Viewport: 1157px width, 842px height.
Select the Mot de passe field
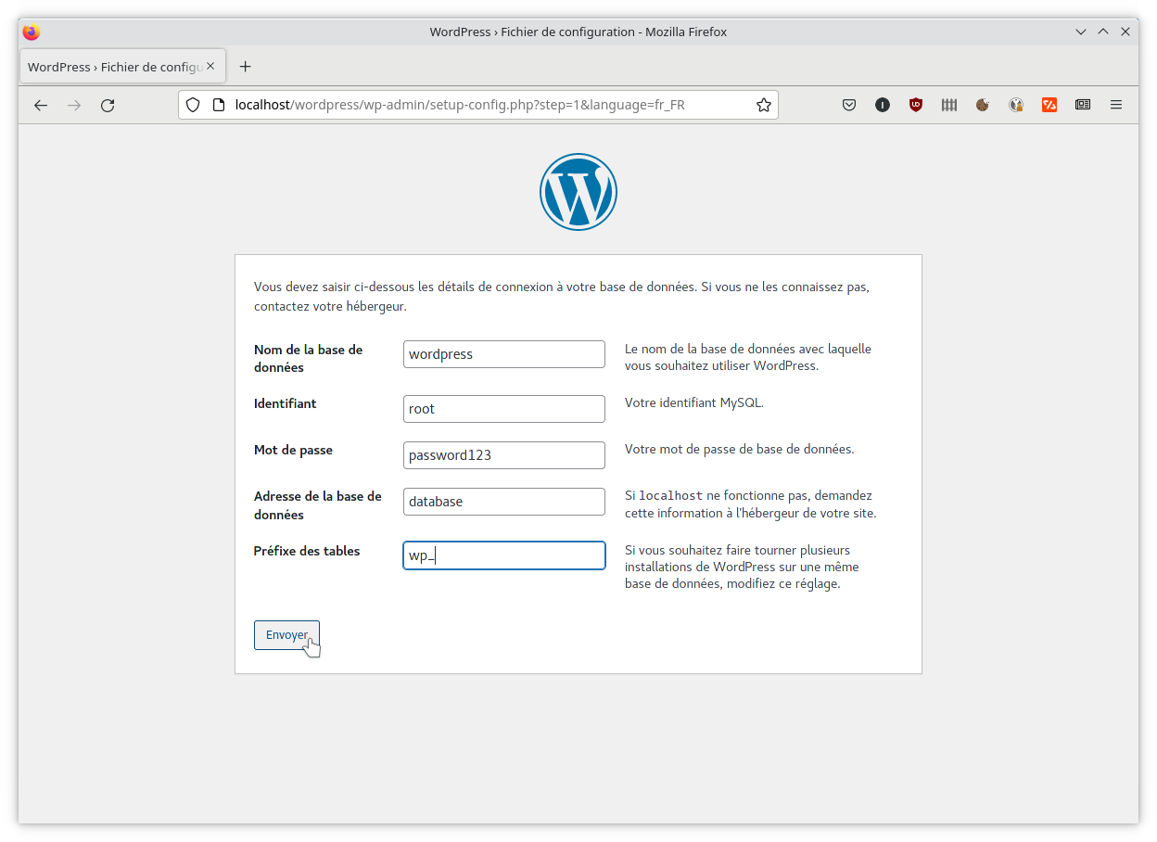(503, 454)
